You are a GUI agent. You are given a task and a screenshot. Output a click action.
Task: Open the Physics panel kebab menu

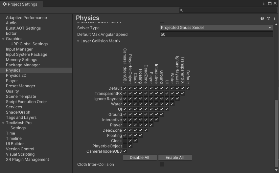[274, 19]
